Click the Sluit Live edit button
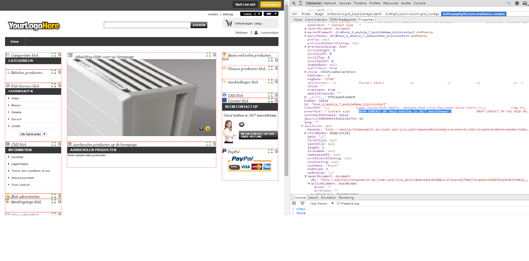This screenshot has width=529, height=261. pos(245,4)
